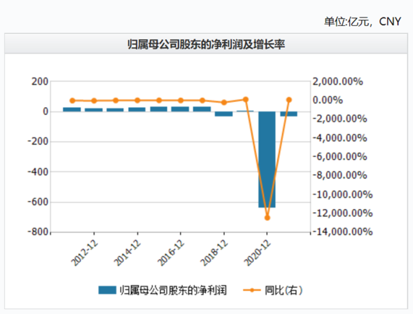Click the legend label 归属母公司股东的净利润
413x314 pixels.
pyautogui.click(x=173, y=290)
